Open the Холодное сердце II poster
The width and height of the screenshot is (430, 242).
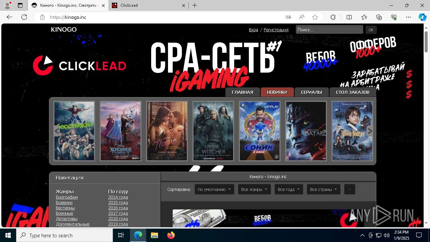point(121,131)
